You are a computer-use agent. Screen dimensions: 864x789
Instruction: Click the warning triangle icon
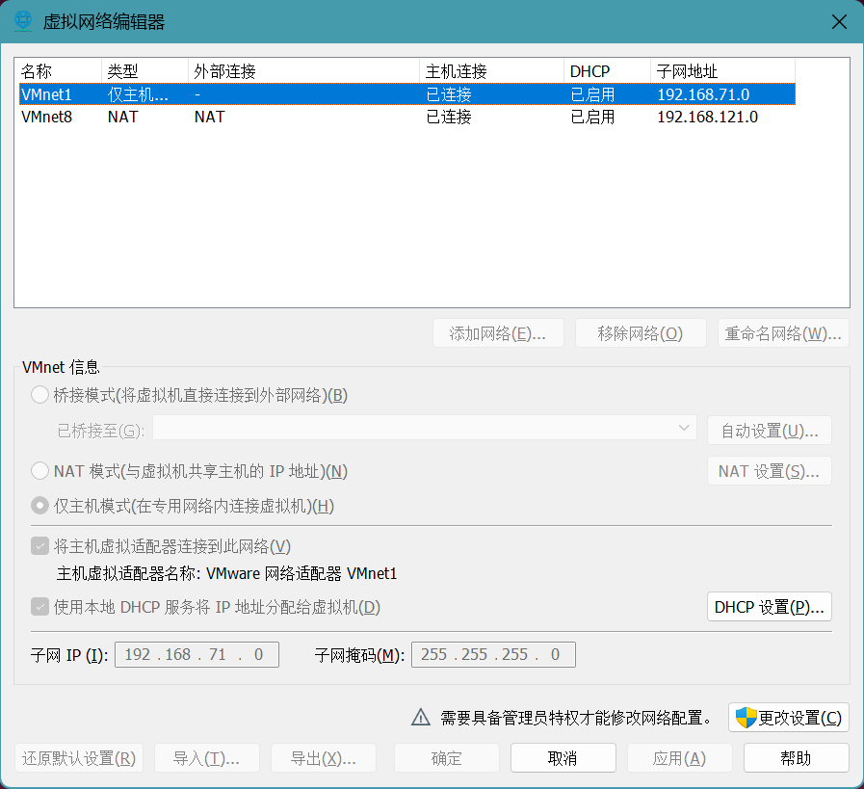coord(420,718)
